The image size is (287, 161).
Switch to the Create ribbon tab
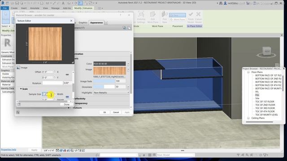14,8
